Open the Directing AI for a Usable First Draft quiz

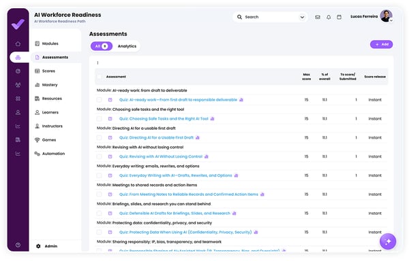[x=156, y=137]
